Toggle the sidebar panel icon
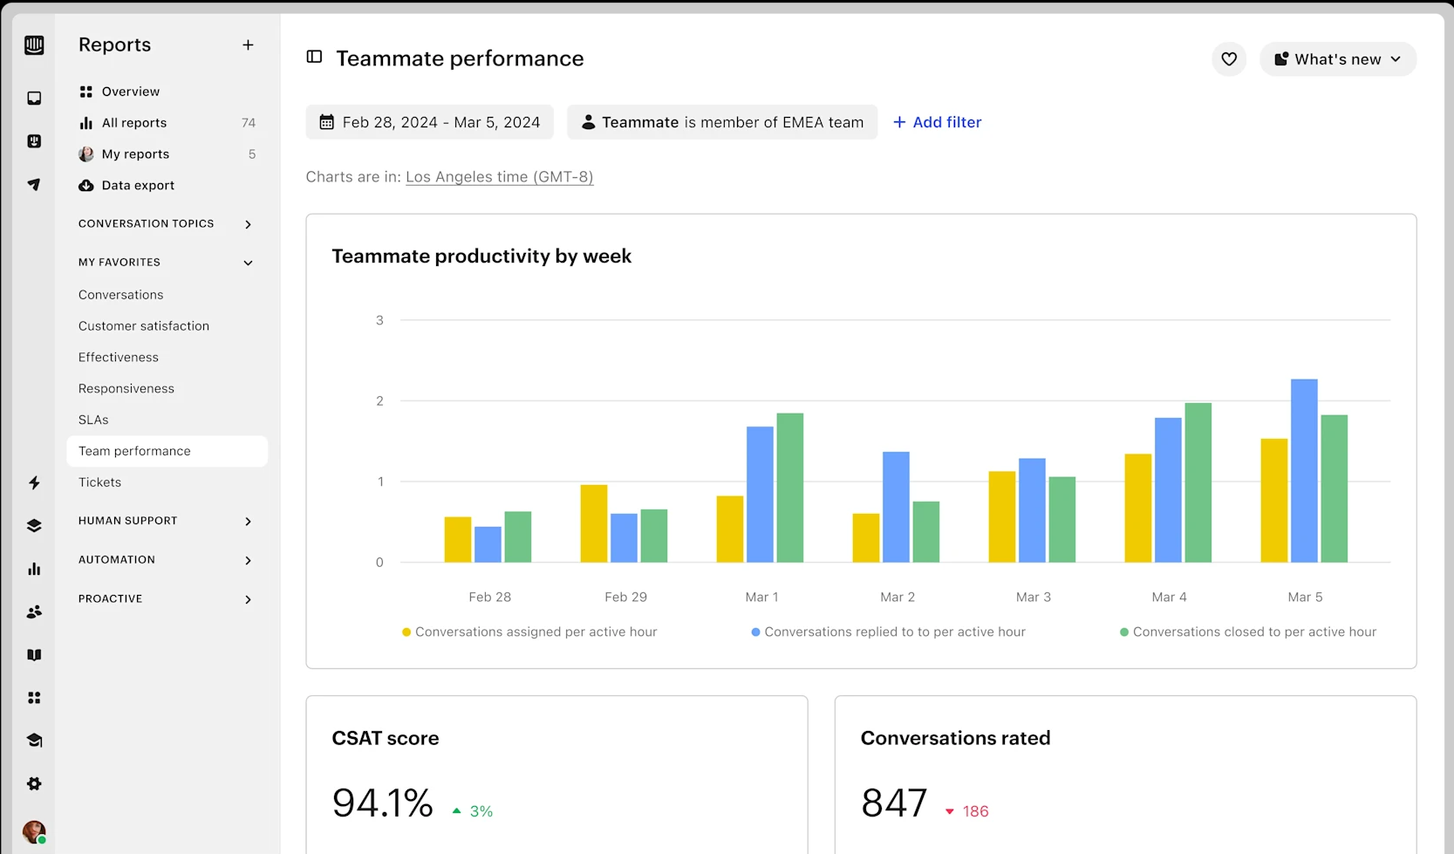This screenshot has width=1454, height=854. 314,58
